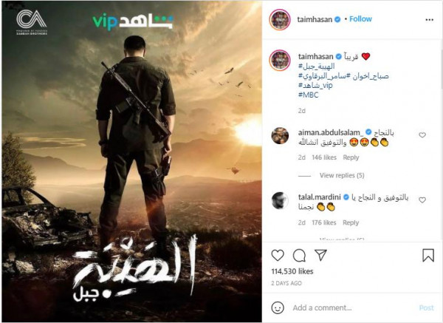Share post via paper plane icon
This screenshot has width=443, height=323.
tap(320, 255)
